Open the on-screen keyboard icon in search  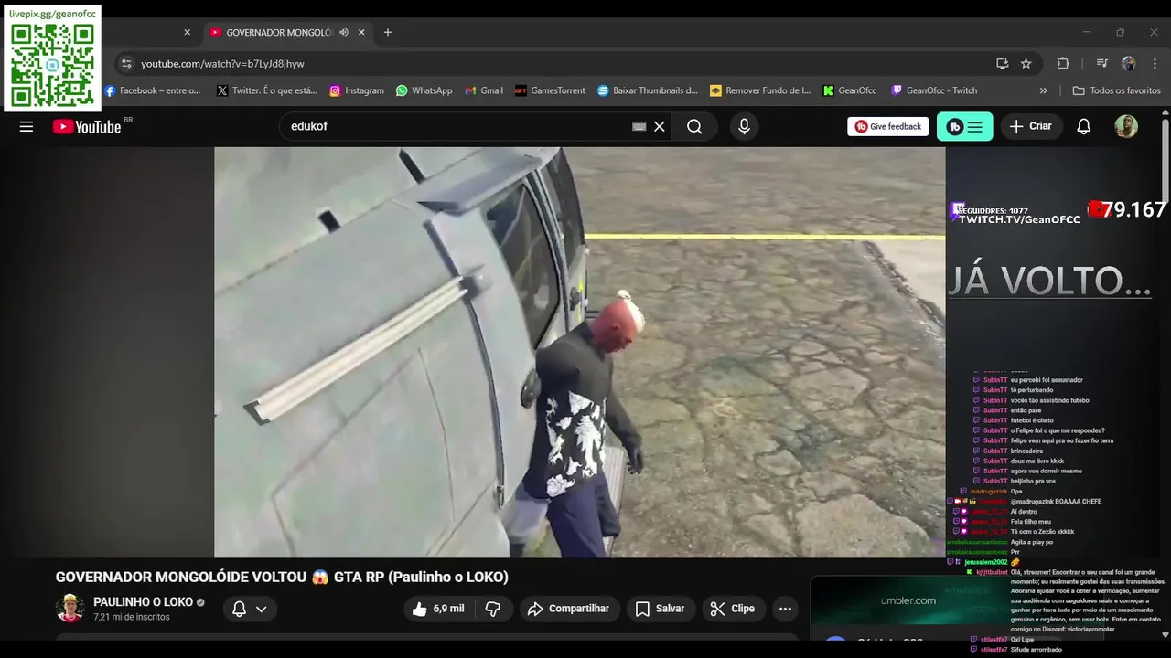[x=639, y=127]
